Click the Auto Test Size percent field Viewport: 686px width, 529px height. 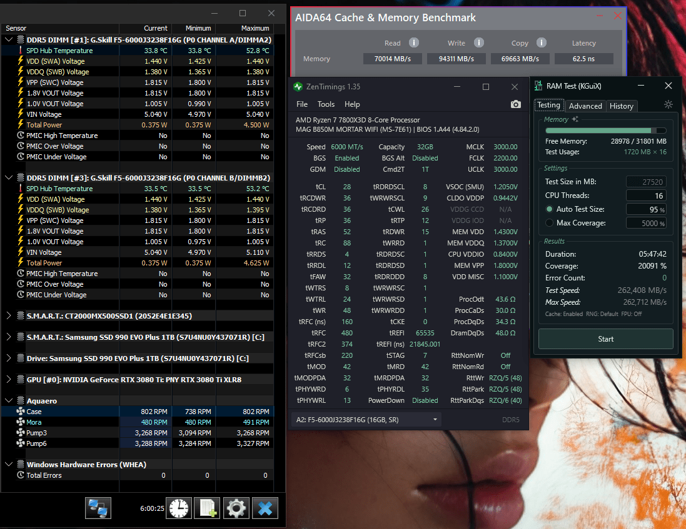pos(646,209)
